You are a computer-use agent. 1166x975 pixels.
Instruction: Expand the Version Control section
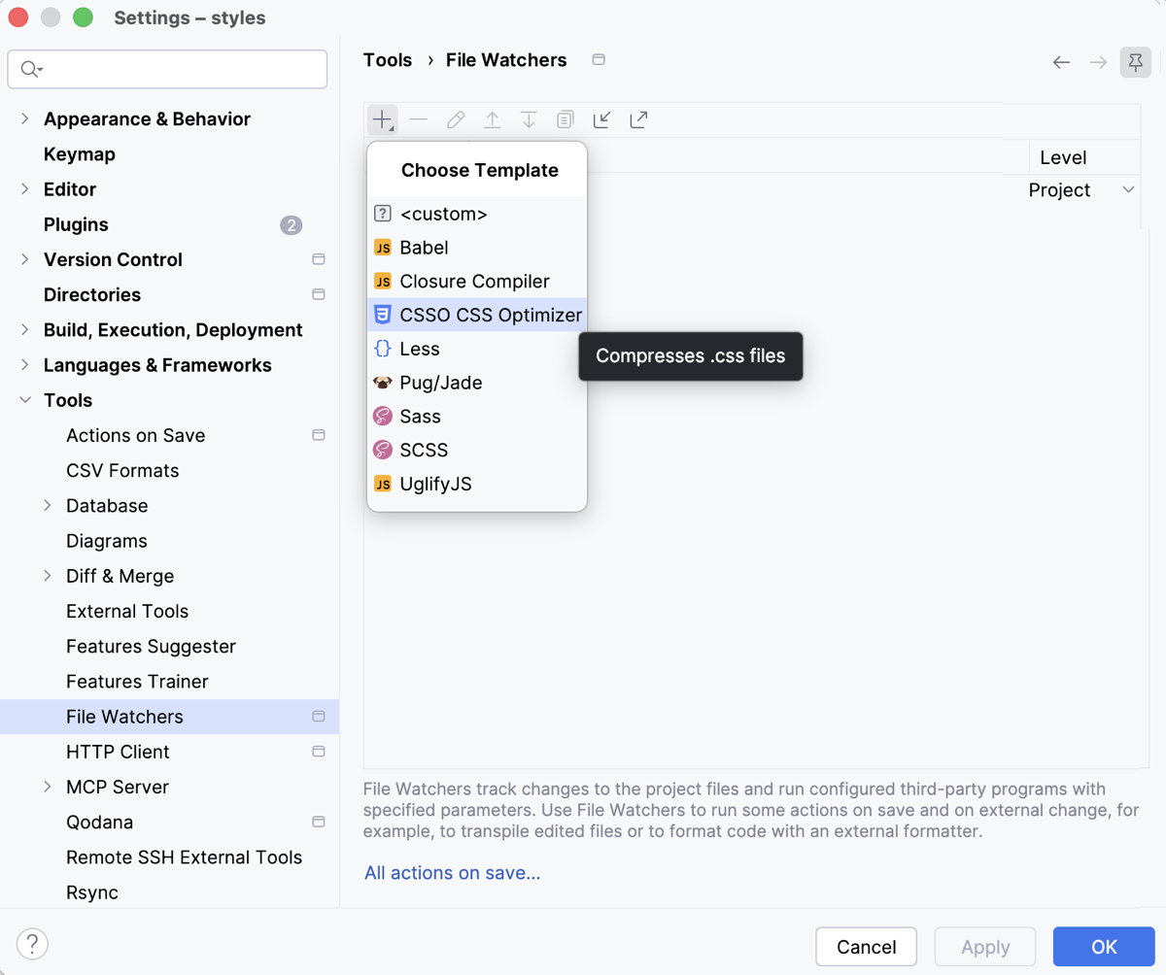coord(25,259)
